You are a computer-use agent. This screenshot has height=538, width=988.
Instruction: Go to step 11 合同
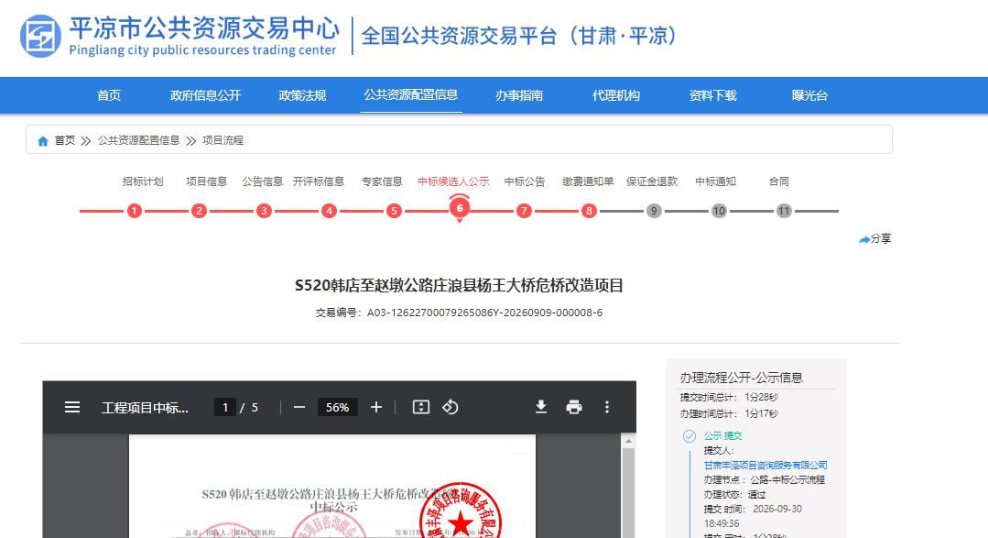(784, 211)
